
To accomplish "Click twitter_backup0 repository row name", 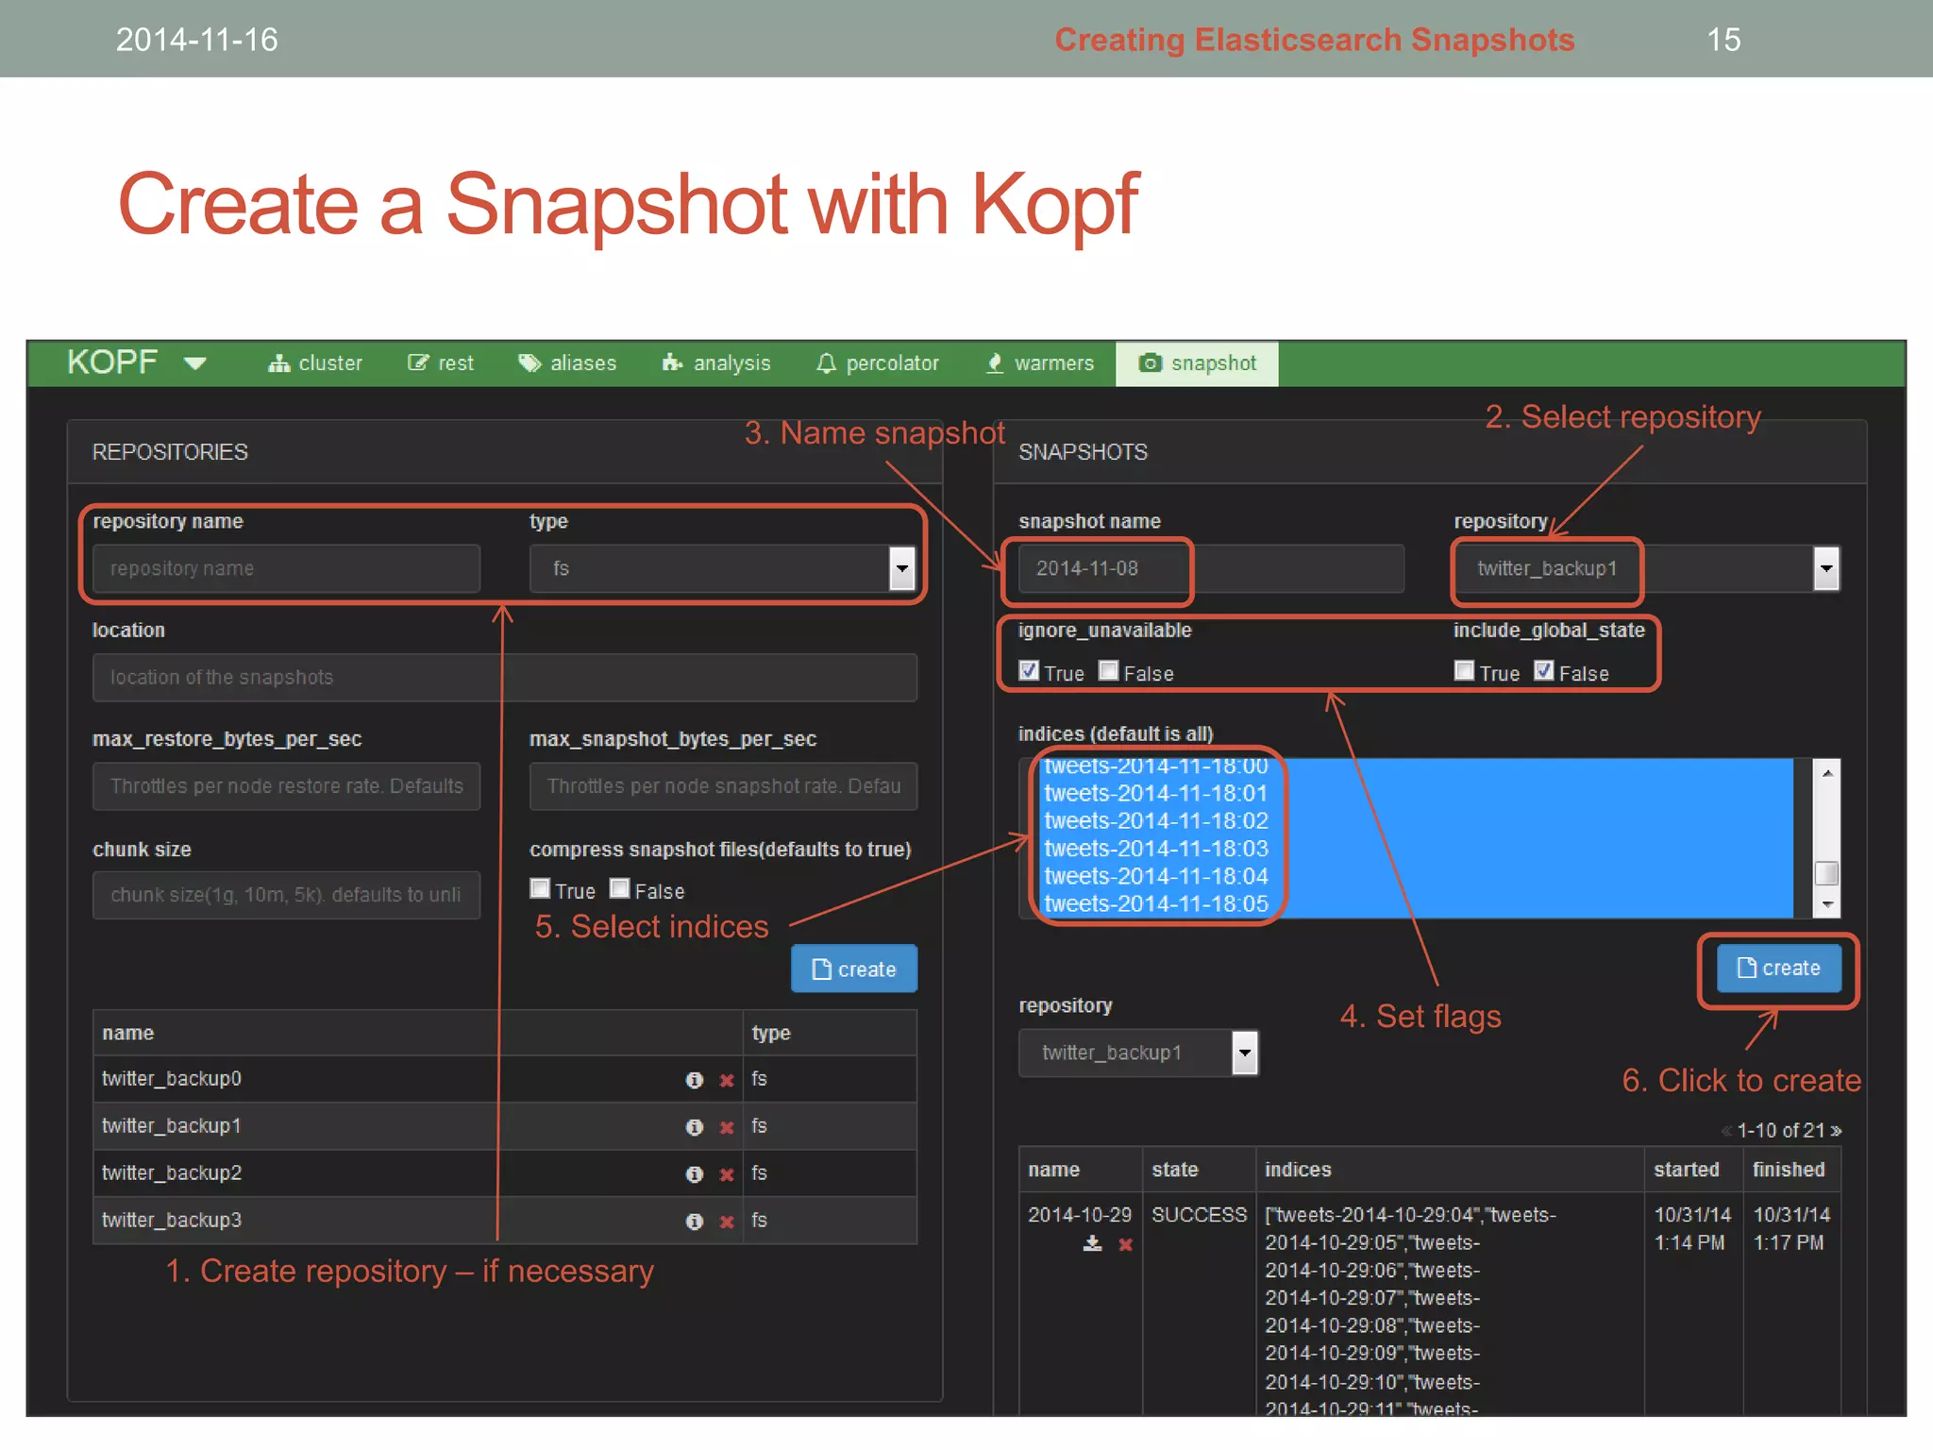I will click(172, 1079).
